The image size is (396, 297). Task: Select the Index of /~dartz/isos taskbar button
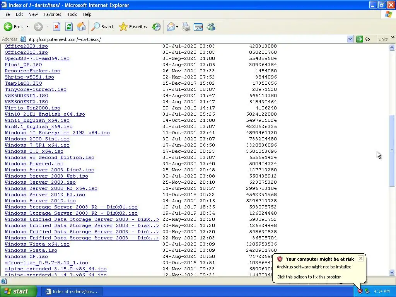click(73, 292)
